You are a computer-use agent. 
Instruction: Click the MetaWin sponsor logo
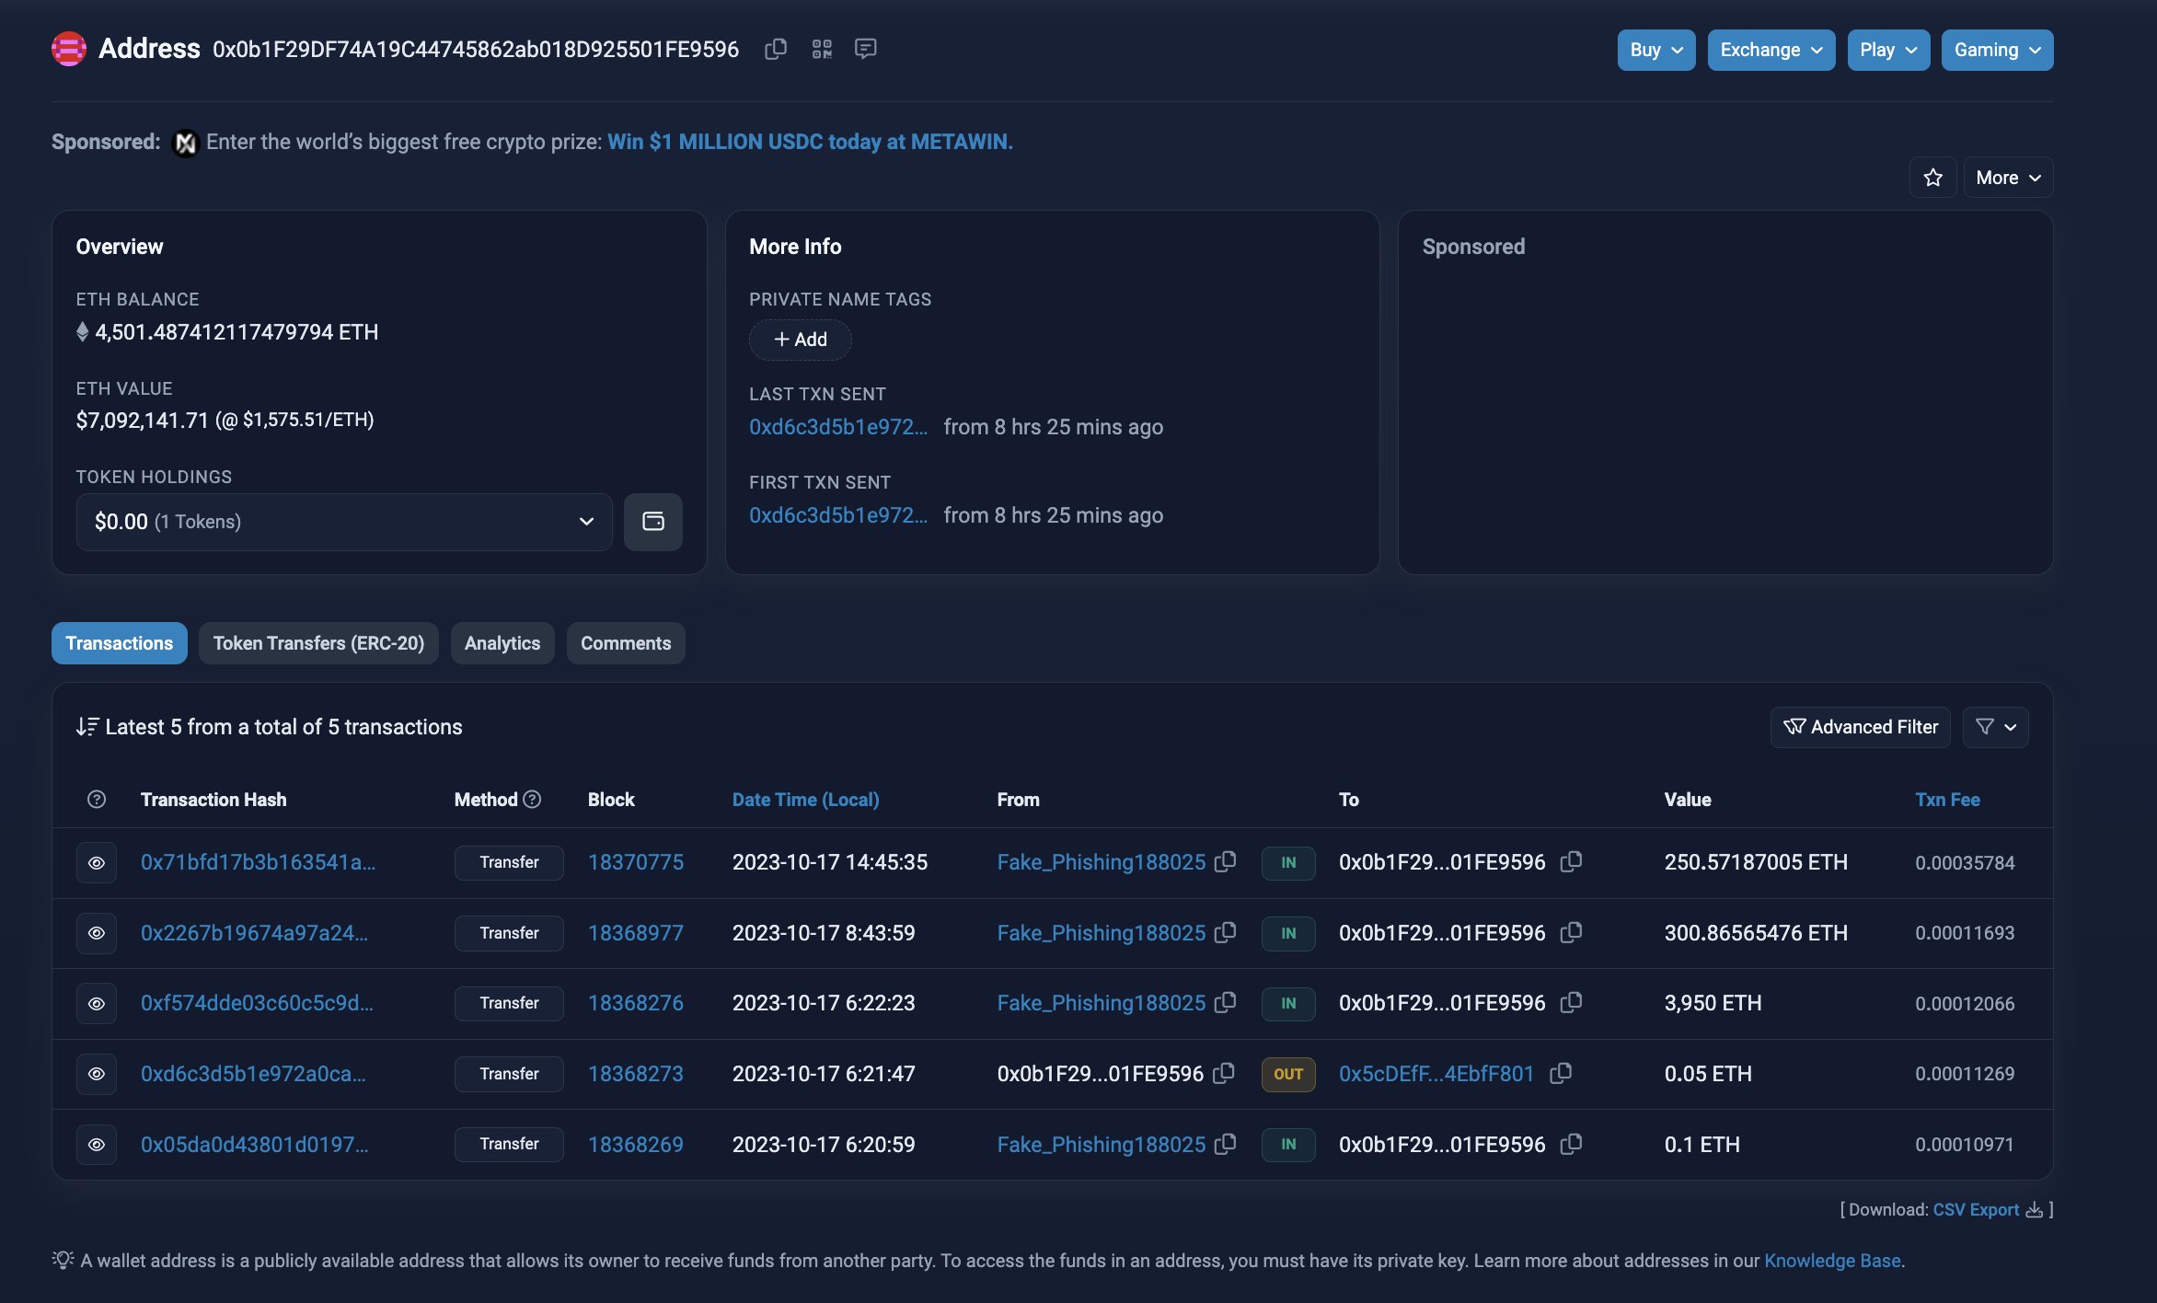186,143
